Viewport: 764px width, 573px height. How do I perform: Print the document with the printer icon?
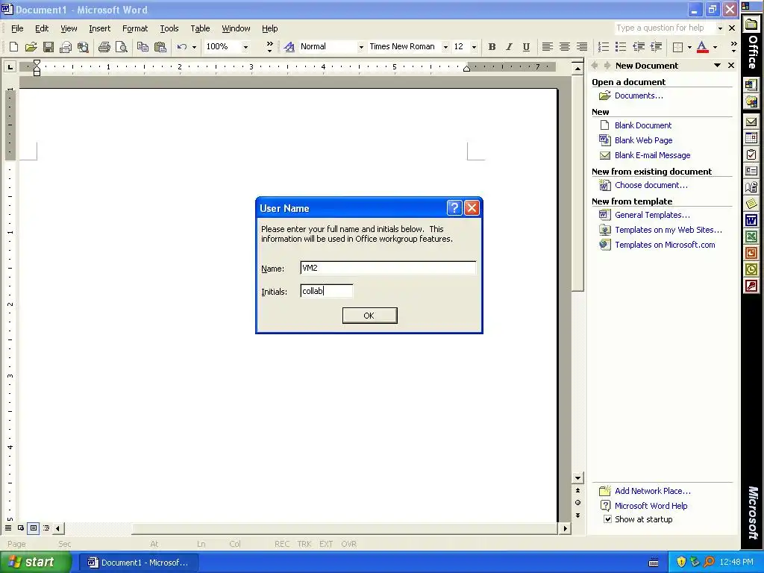point(104,47)
